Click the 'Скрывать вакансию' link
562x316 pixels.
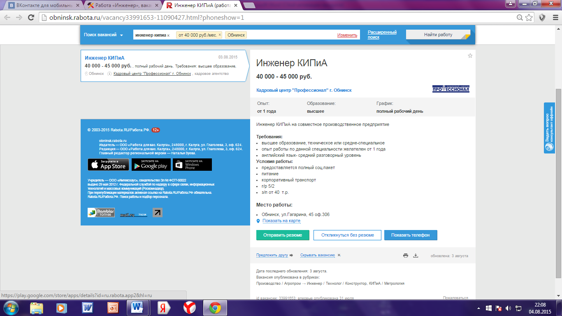(318, 255)
